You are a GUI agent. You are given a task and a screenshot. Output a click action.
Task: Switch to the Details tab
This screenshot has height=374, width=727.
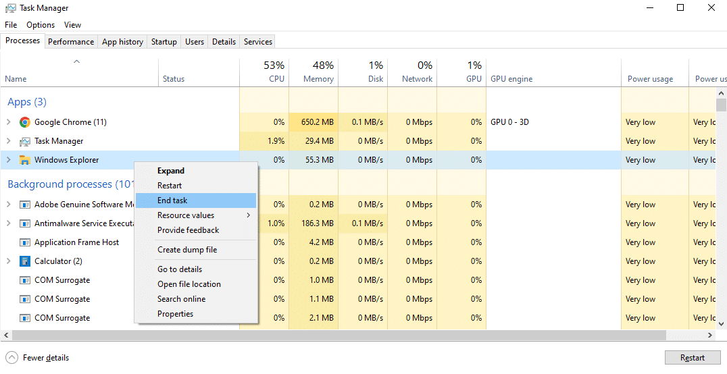pos(224,42)
